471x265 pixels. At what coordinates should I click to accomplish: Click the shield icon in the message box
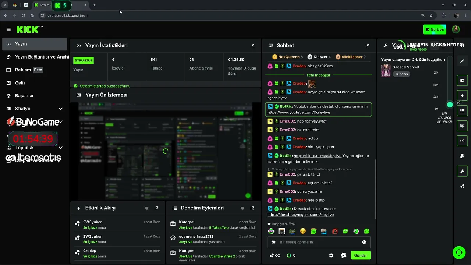[273, 242]
